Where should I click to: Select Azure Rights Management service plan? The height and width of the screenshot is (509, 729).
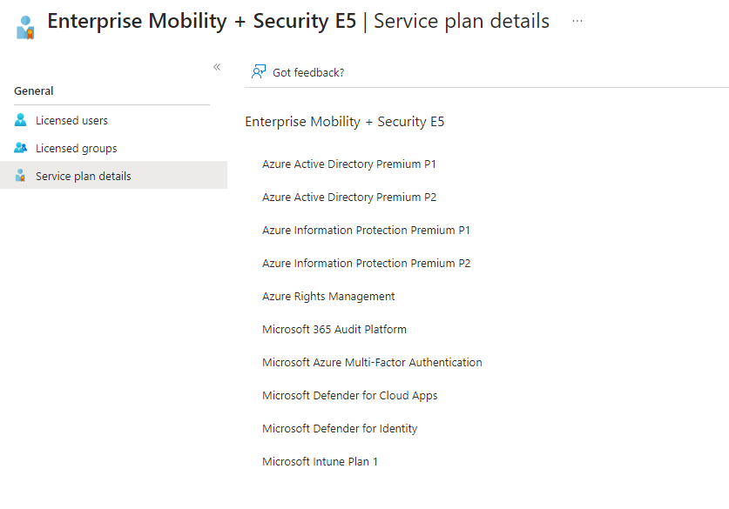(328, 297)
